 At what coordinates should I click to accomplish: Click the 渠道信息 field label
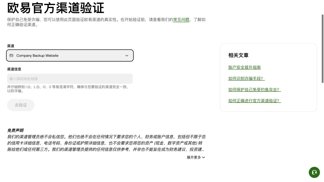[x=14, y=69]
